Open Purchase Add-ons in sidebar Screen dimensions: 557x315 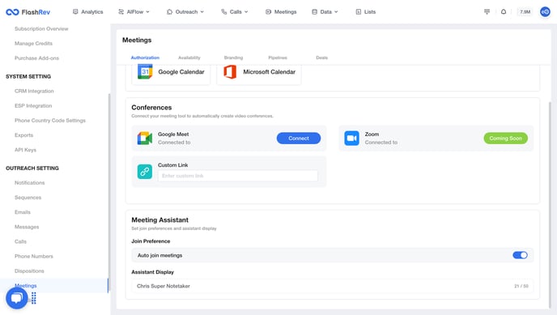(x=36, y=58)
